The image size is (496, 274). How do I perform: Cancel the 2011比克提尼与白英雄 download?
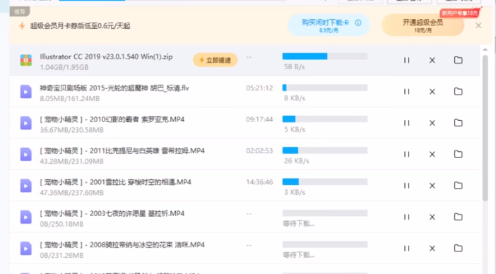click(x=432, y=154)
